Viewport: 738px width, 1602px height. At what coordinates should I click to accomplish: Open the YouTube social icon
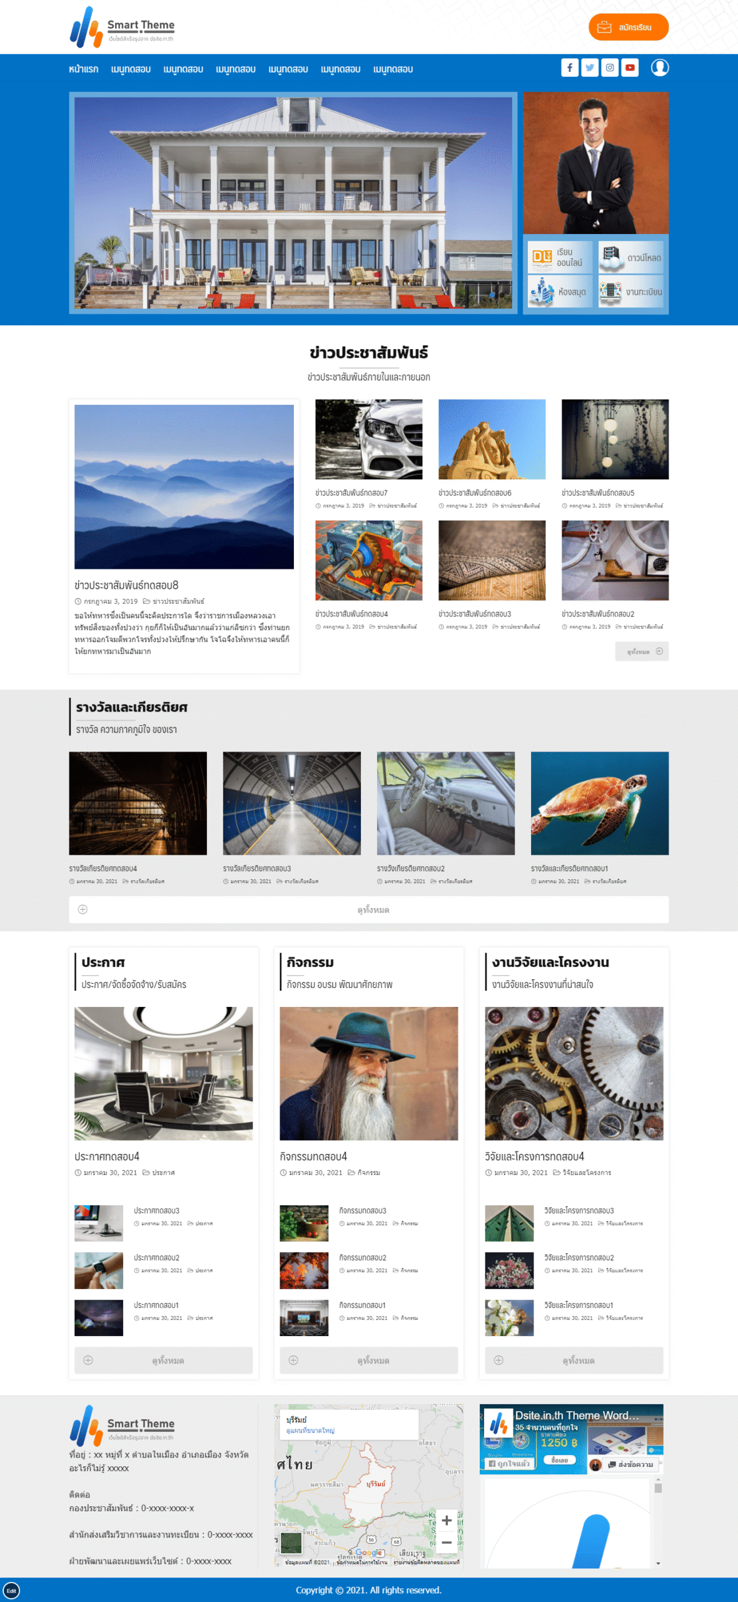(630, 68)
